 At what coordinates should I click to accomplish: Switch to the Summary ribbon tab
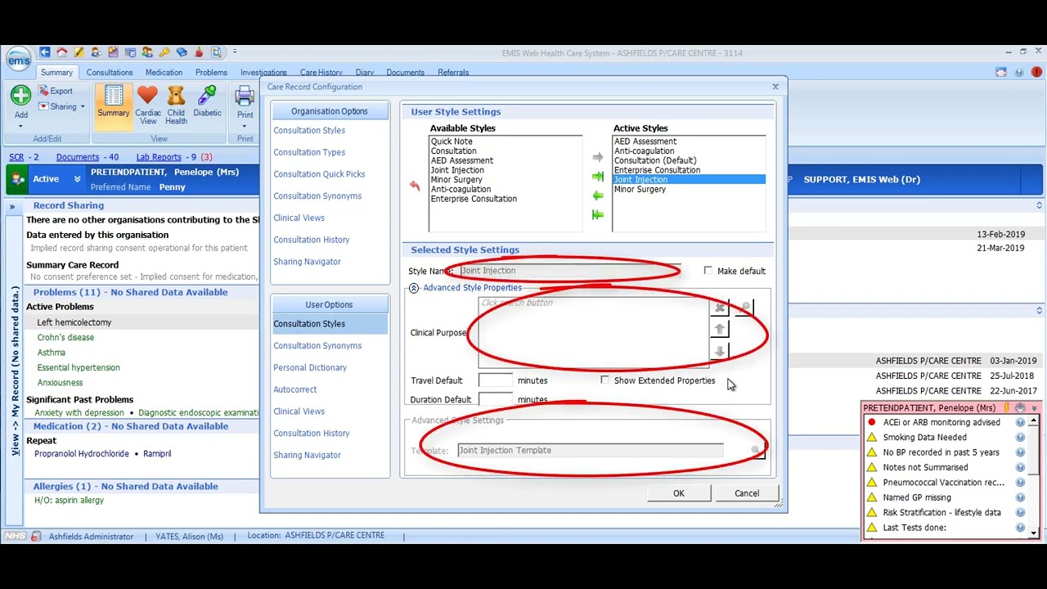click(x=57, y=72)
